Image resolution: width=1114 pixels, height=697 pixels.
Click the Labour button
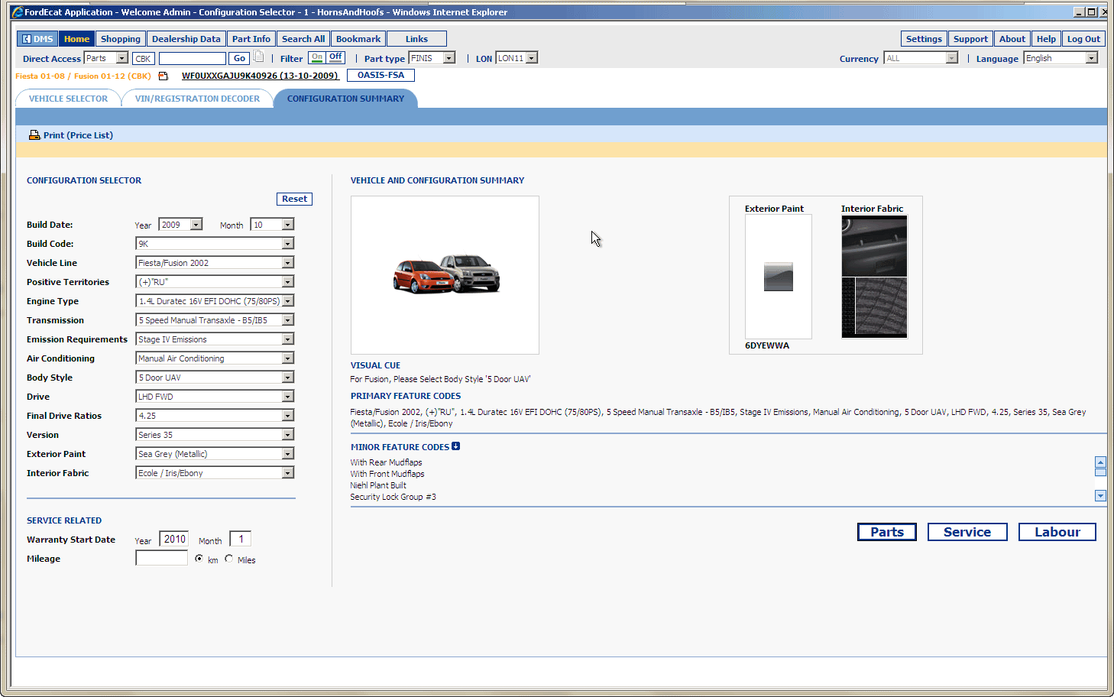(1057, 532)
